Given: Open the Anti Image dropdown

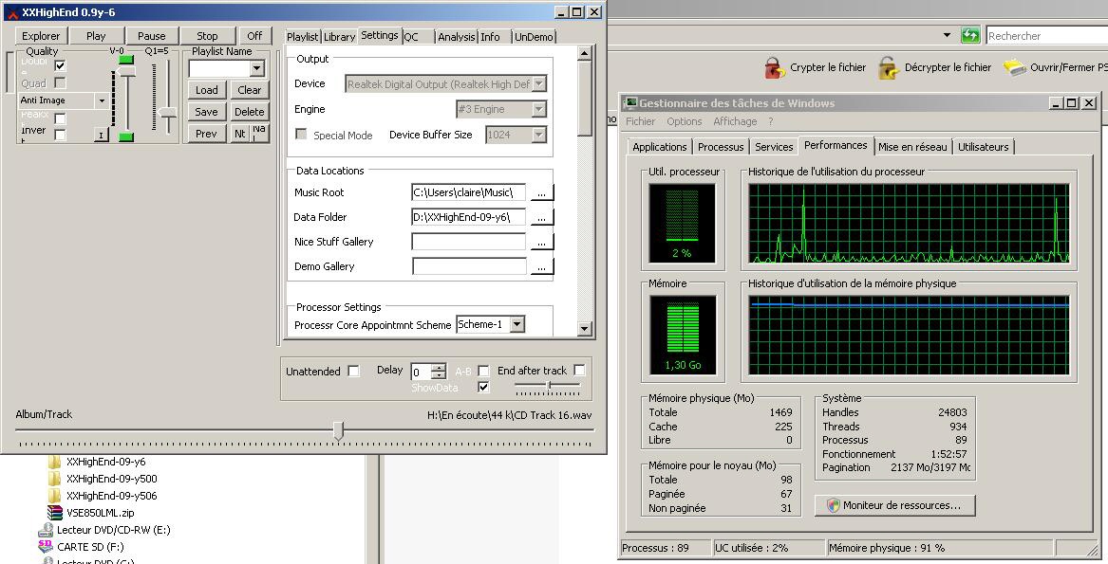Looking at the screenshot, I should click(x=102, y=100).
